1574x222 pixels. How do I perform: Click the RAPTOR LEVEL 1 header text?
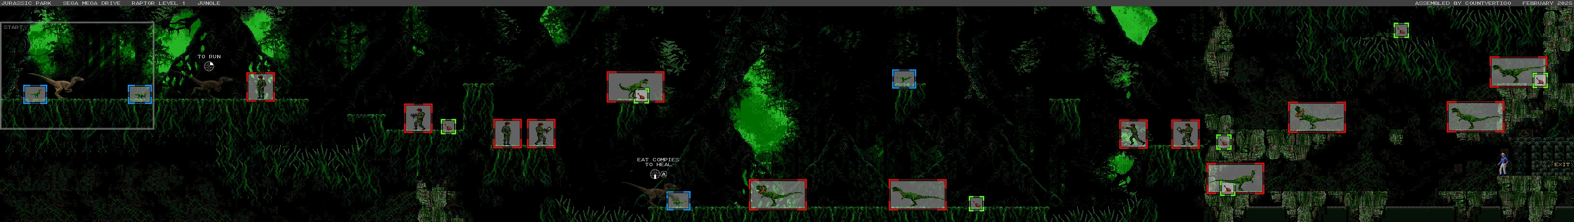click(x=158, y=3)
